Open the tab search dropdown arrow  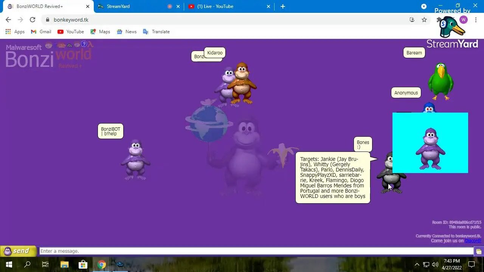tap(424, 6)
